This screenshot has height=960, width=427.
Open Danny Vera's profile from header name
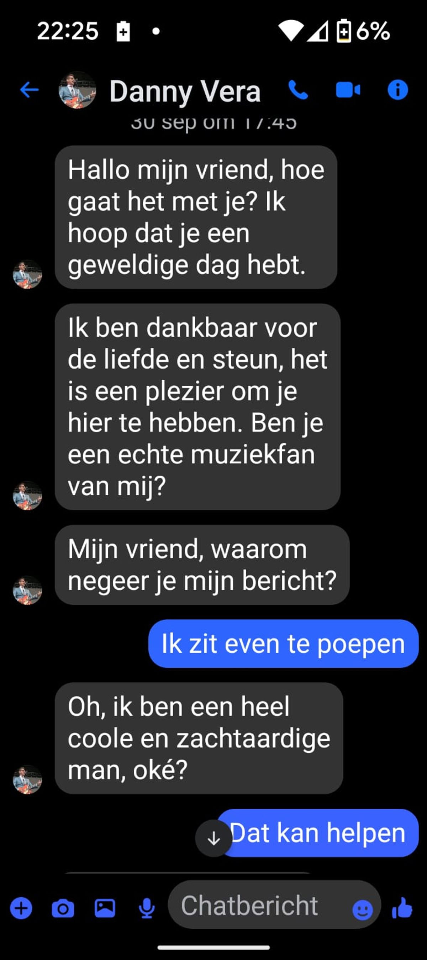click(x=185, y=91)
